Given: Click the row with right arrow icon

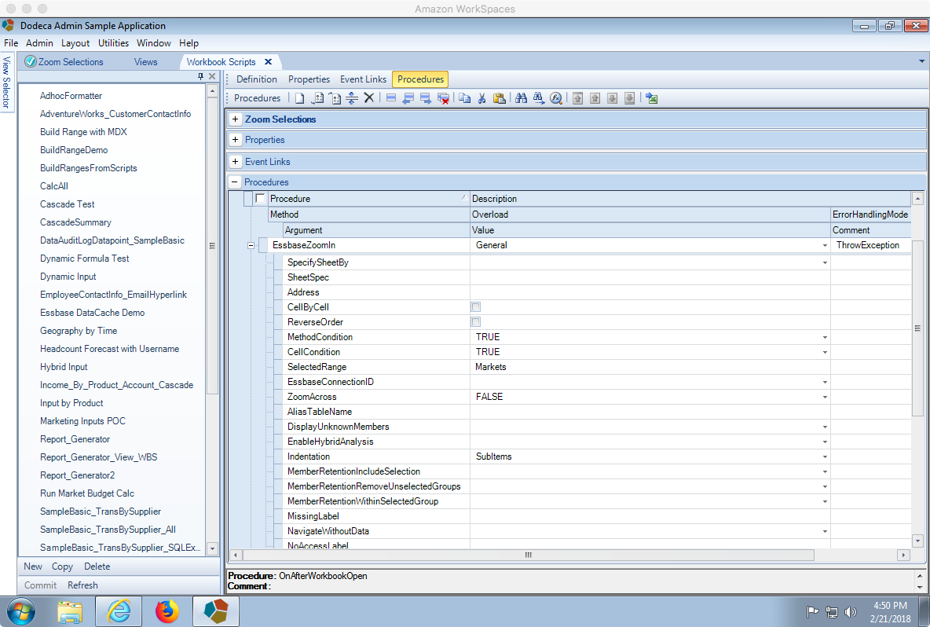Looking at the screenshot, I should point(425,98).
